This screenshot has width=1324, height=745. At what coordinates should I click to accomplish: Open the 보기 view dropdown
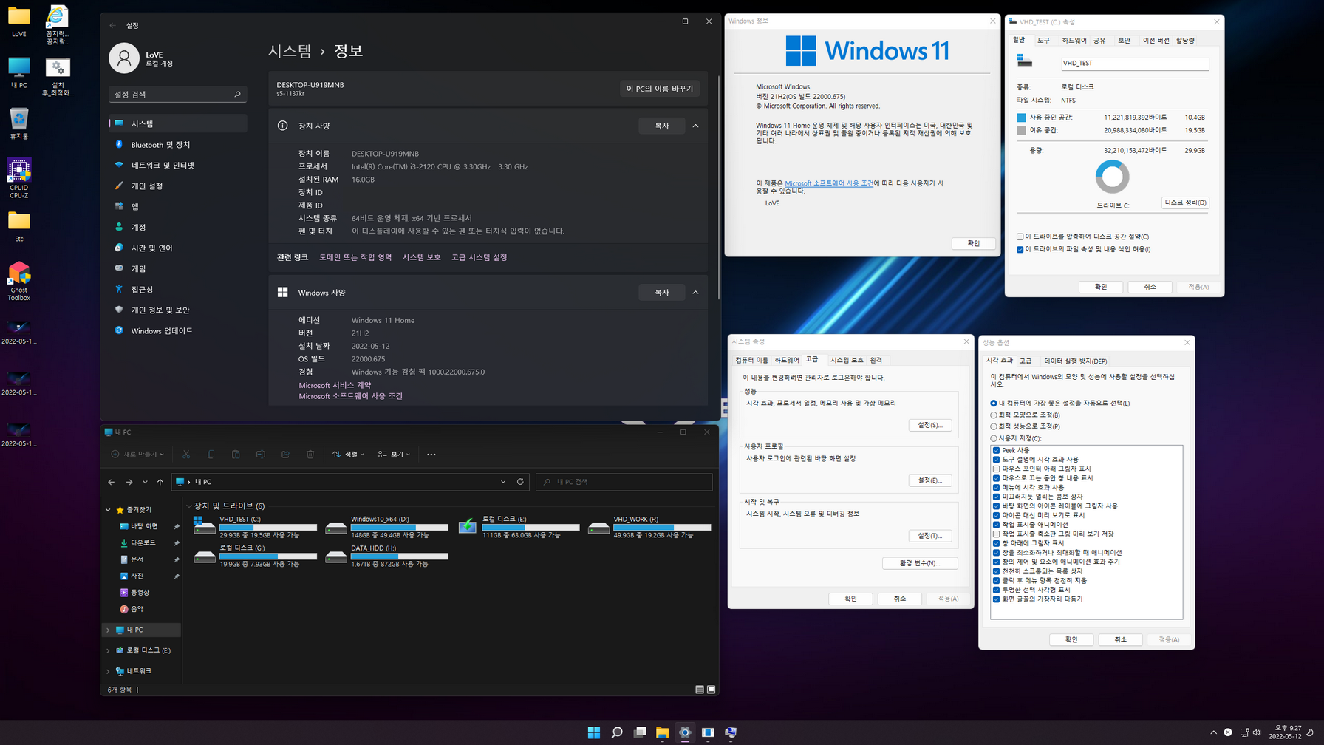394,455
